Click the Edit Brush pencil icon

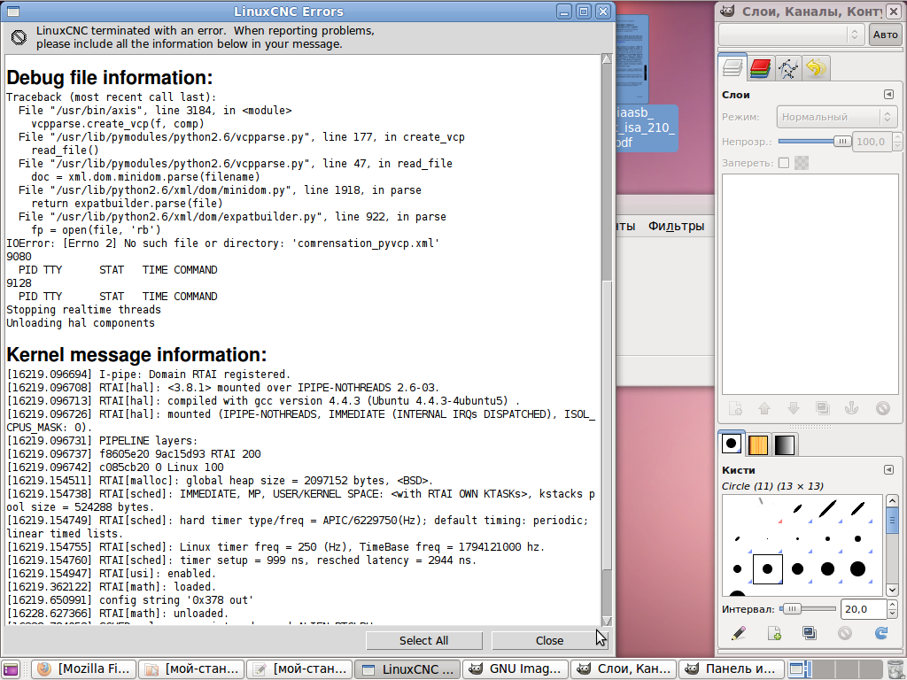point(738,633)
